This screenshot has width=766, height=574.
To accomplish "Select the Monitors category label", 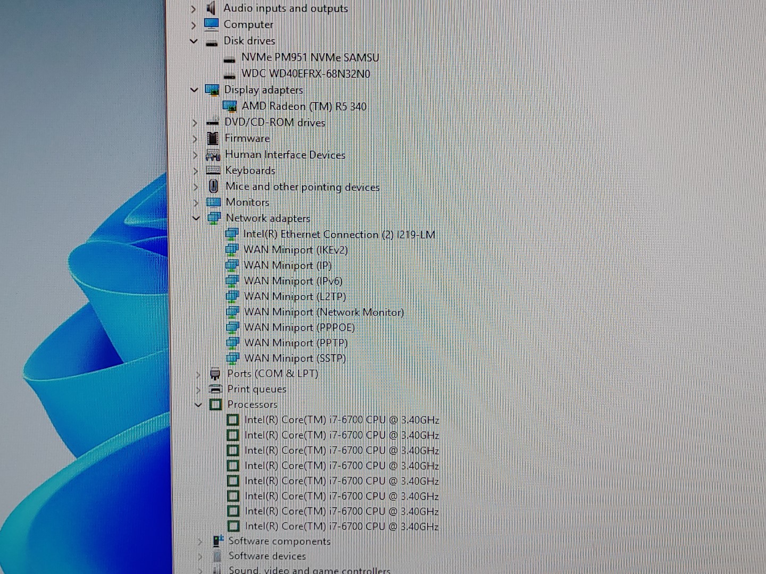I will coord(247,202).
